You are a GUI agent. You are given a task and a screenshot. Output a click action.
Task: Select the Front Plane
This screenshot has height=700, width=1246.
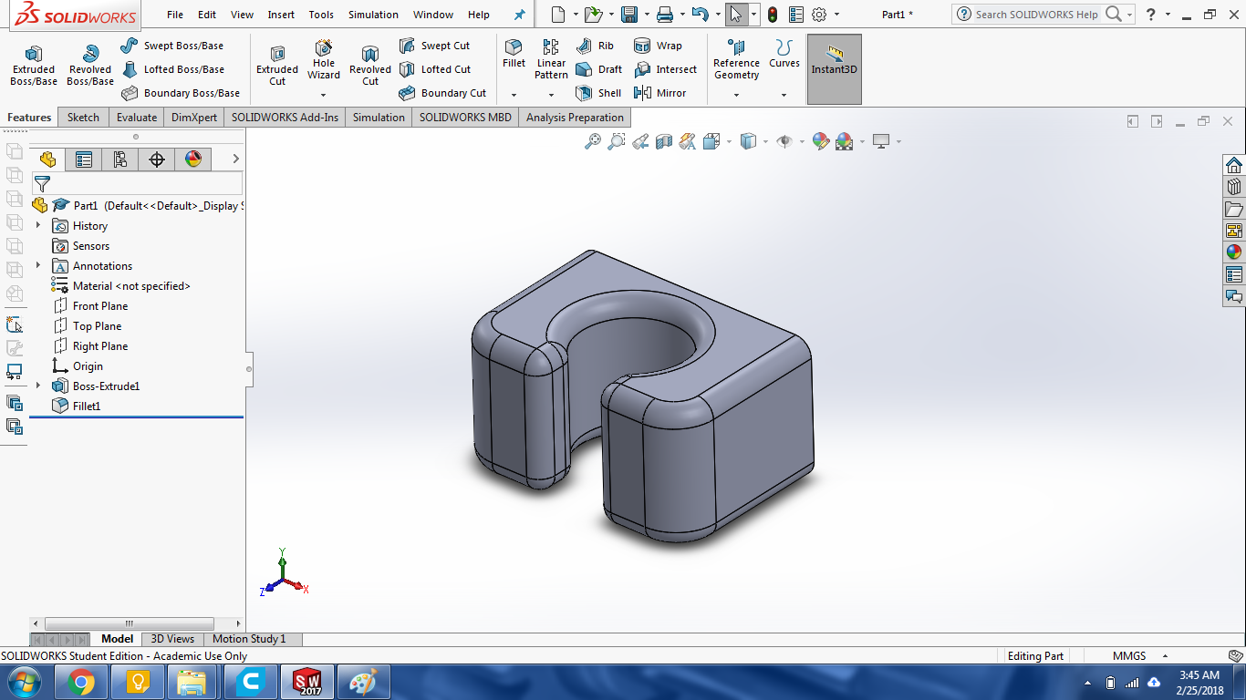(x=90, y=305)
